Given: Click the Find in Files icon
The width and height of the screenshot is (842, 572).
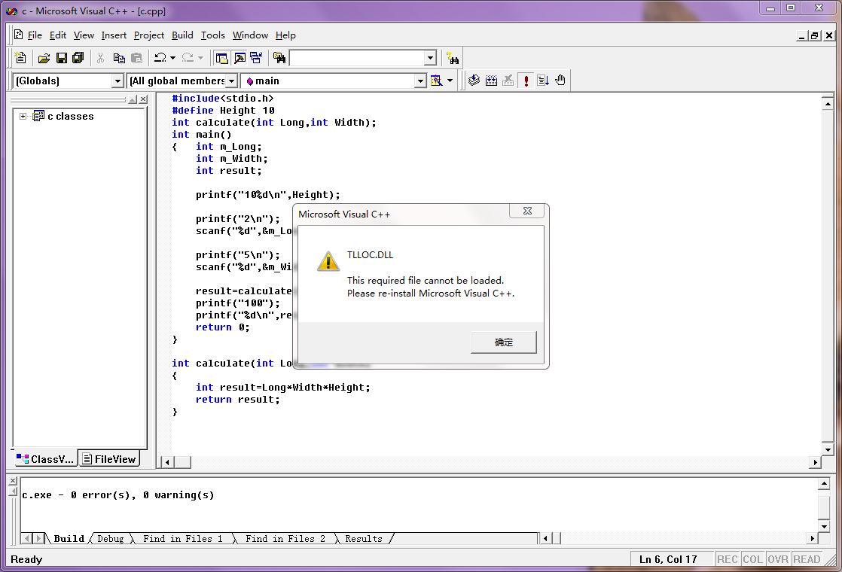Looking at the screenshot, I should (279, 58).
